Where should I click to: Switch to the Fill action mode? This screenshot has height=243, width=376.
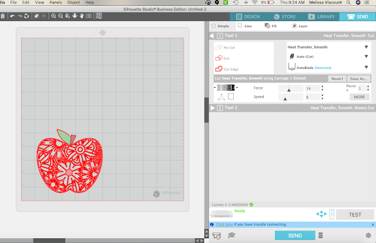point(271,26)
